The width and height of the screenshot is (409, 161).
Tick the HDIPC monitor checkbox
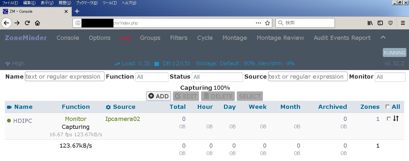389,119
